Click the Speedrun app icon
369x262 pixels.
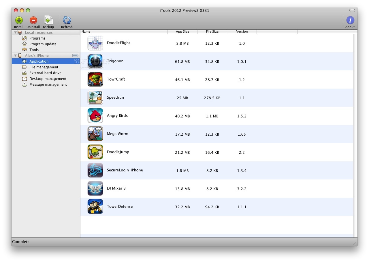pyautogui.click(x=95, y=98)
